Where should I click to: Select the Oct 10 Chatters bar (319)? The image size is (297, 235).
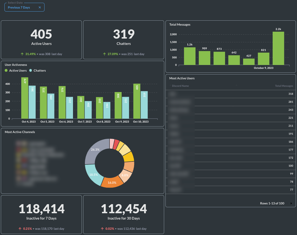[x=144, y=105]
